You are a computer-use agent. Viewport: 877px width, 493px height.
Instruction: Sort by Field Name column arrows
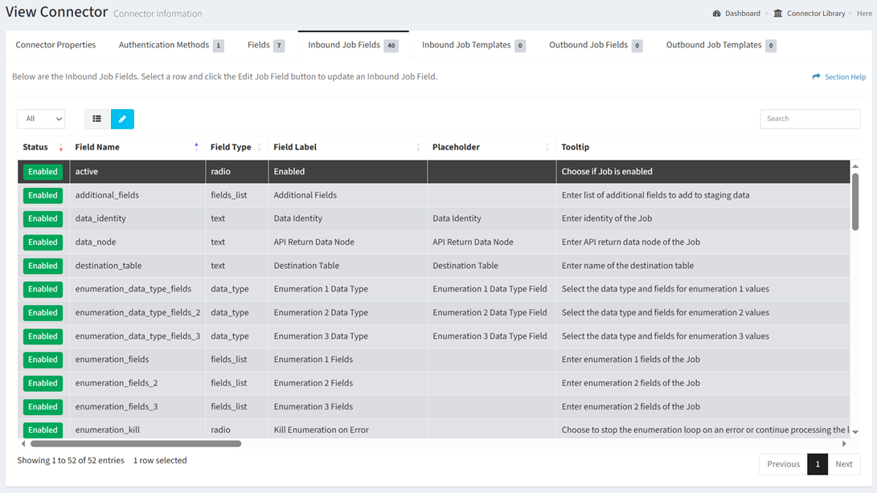tap(196, 147)
